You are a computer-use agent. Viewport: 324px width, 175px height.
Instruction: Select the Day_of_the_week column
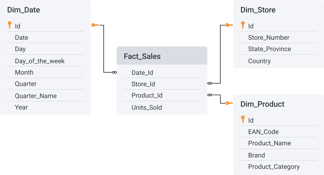[40, 61]
